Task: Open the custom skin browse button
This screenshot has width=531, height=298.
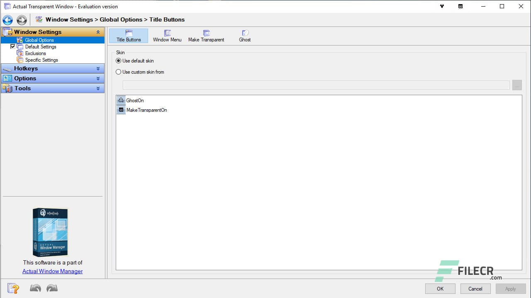Action: [517, 85]
